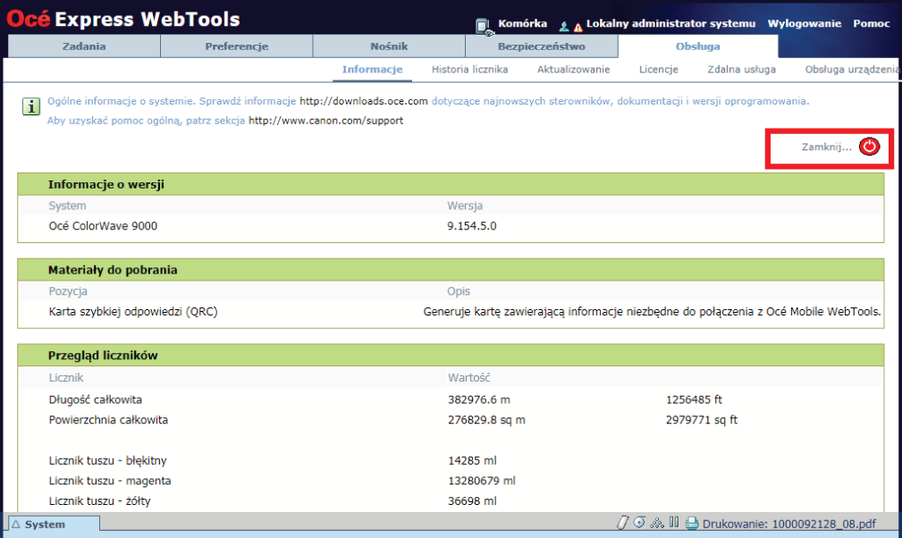Click the value 1256485 ft
The width and height of the screenshot is (902, 538).
click(x=694, y=399)
